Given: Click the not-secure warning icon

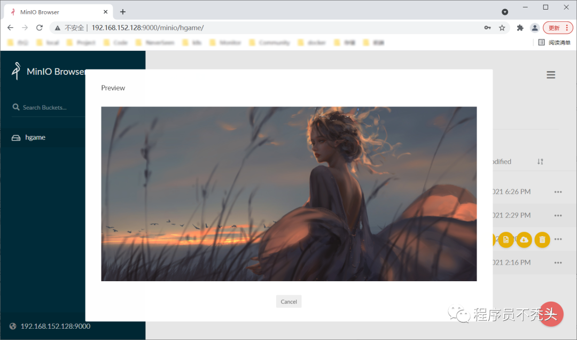Looking at the screenshot, I should point(57,28).
